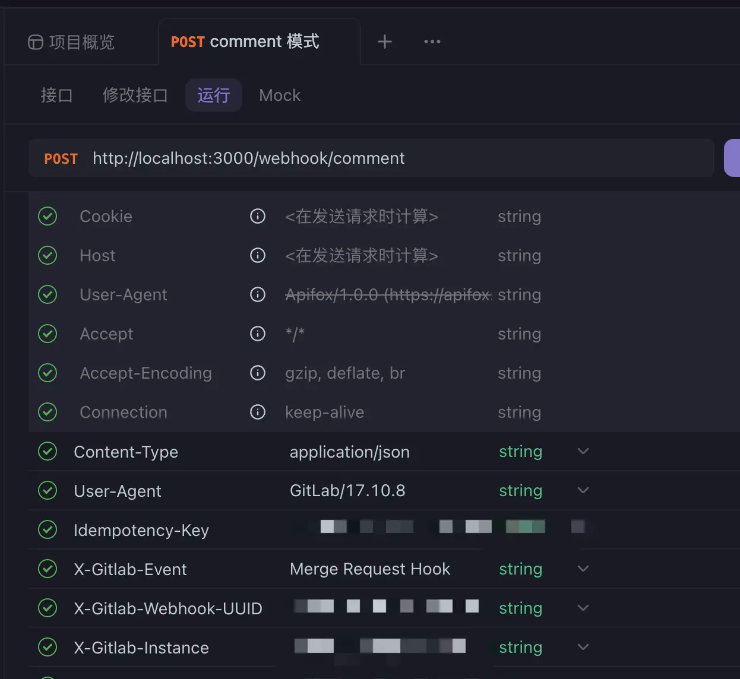
Task: Click the info icon beside Accept header
Action: pyautogui.click(x=258, y=334)
